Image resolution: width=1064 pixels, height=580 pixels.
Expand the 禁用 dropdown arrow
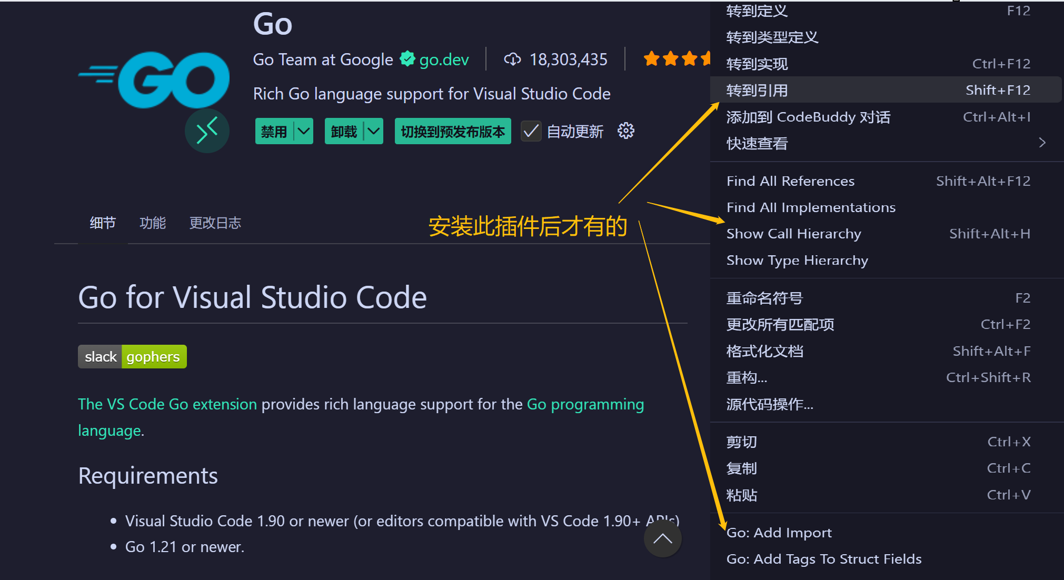click(x=303, y=131)
